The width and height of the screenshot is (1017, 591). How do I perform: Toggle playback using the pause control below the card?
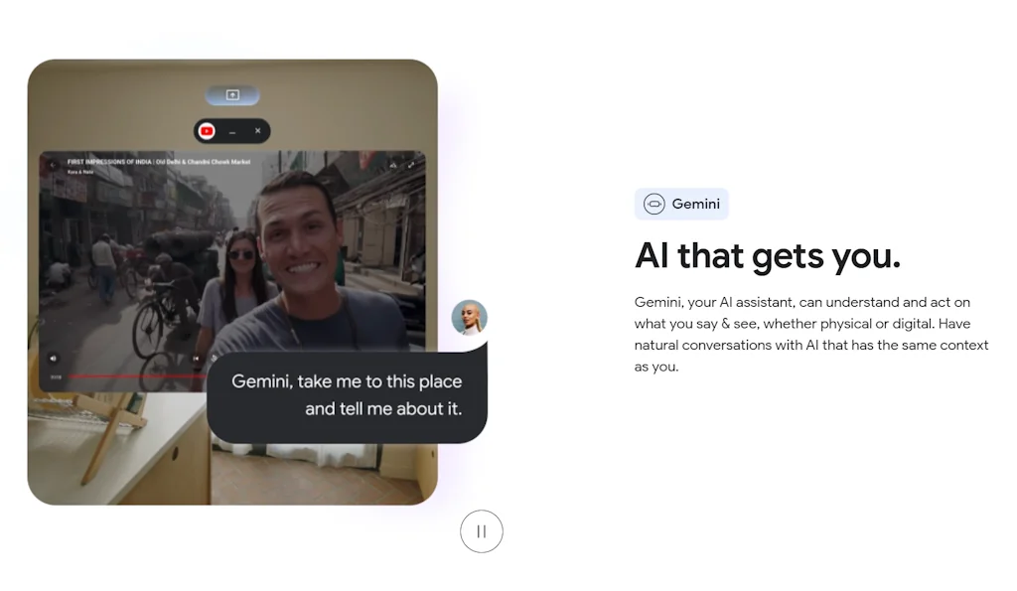(482, 531)
